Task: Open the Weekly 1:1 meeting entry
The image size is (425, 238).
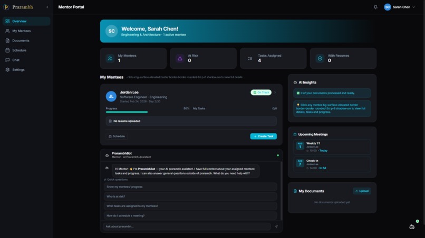Action: [332, 147]
